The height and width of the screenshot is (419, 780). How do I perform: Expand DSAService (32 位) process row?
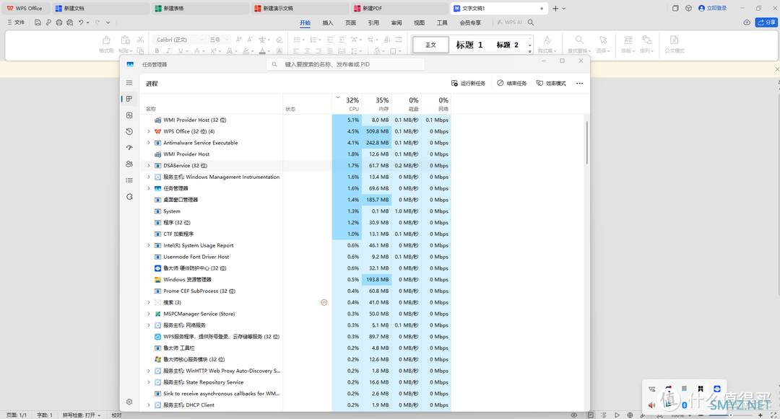pos(148,166)
